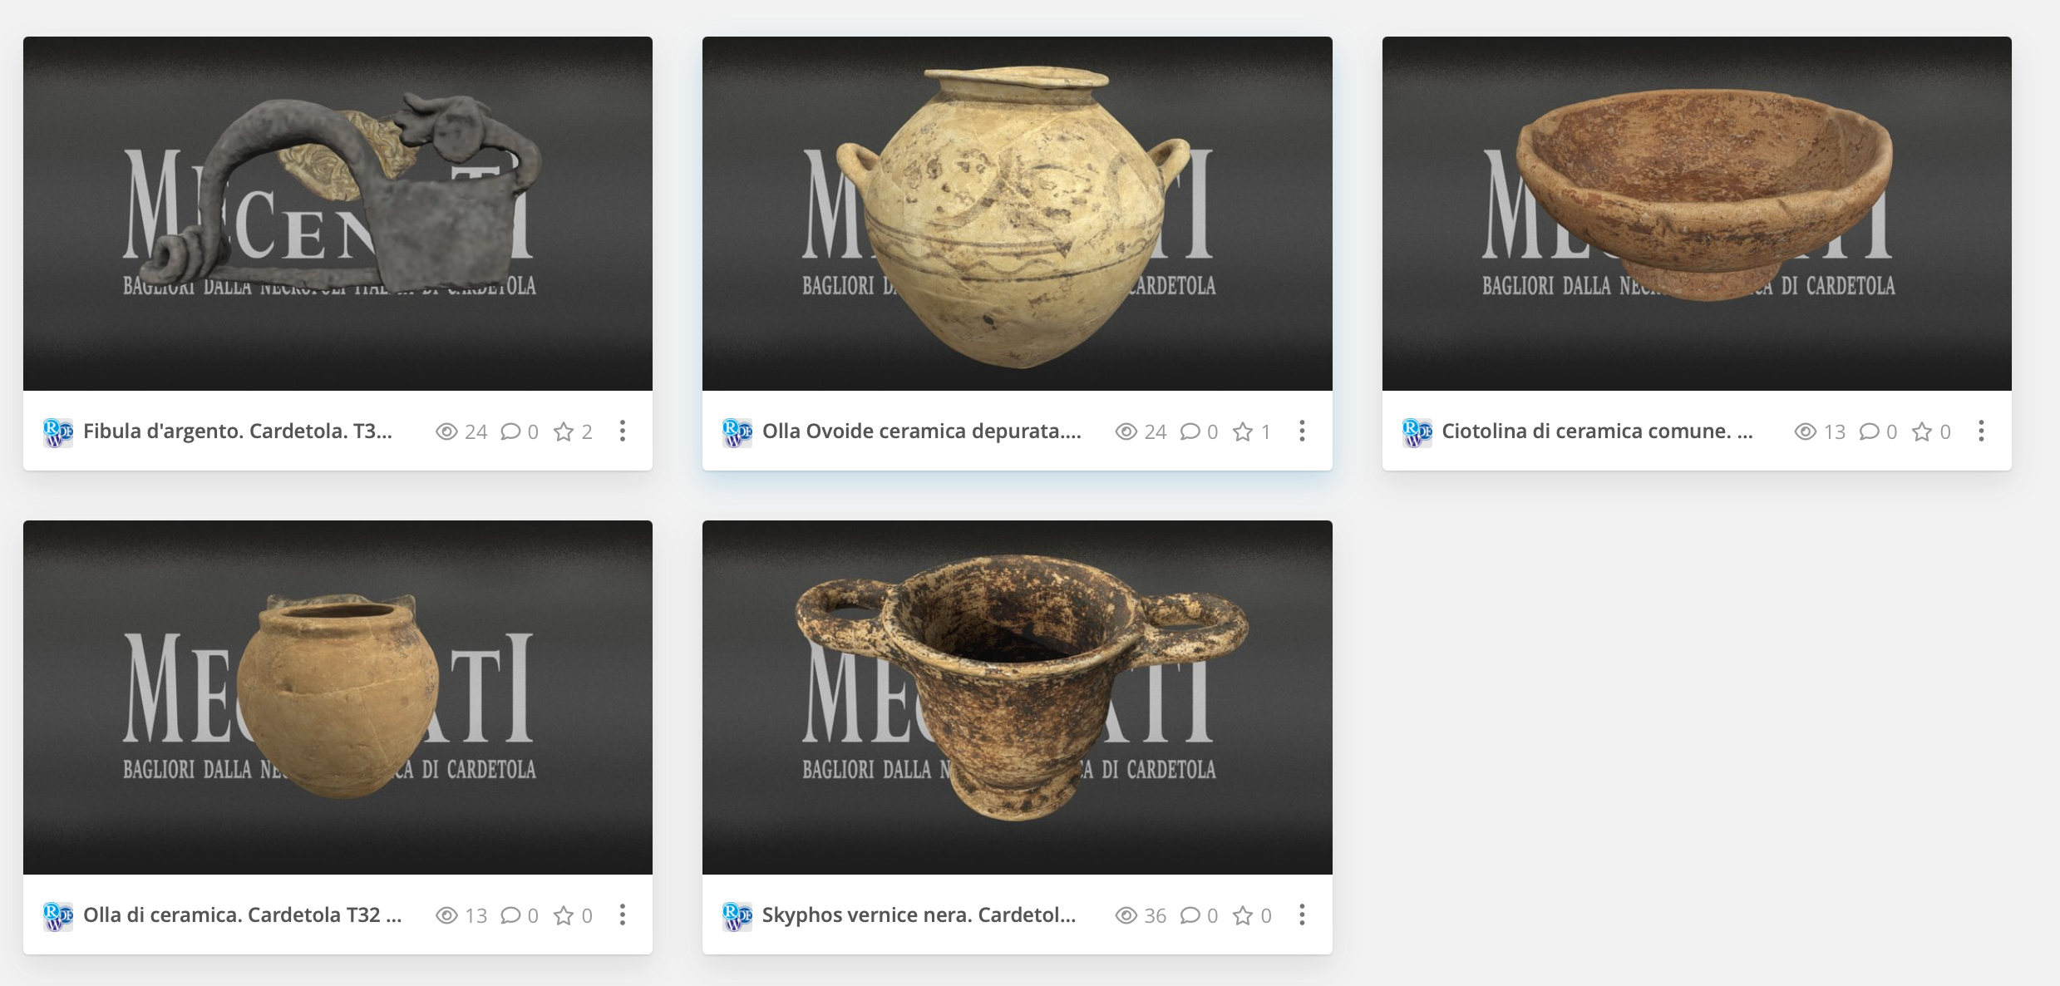The image size is (2060, 986).
Task: Click the comment icon on Skyphos vernice nera
Action: click(x=1190, y=915)
